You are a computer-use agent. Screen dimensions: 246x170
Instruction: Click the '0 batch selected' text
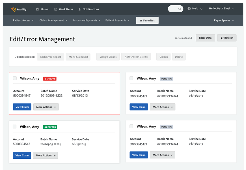(25, 57)
